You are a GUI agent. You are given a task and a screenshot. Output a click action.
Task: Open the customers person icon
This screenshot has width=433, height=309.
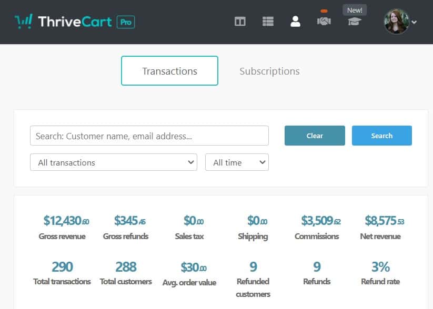click(295, 21)
